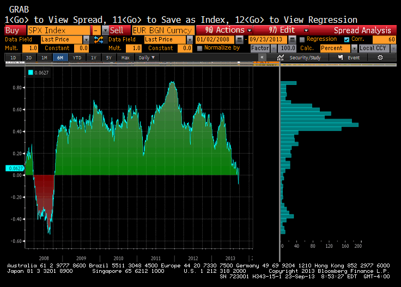Image resolution: width=401 pixels, height=287 pixels.
Task: Select the 1Y time range tab
Action: coord(94,58)
